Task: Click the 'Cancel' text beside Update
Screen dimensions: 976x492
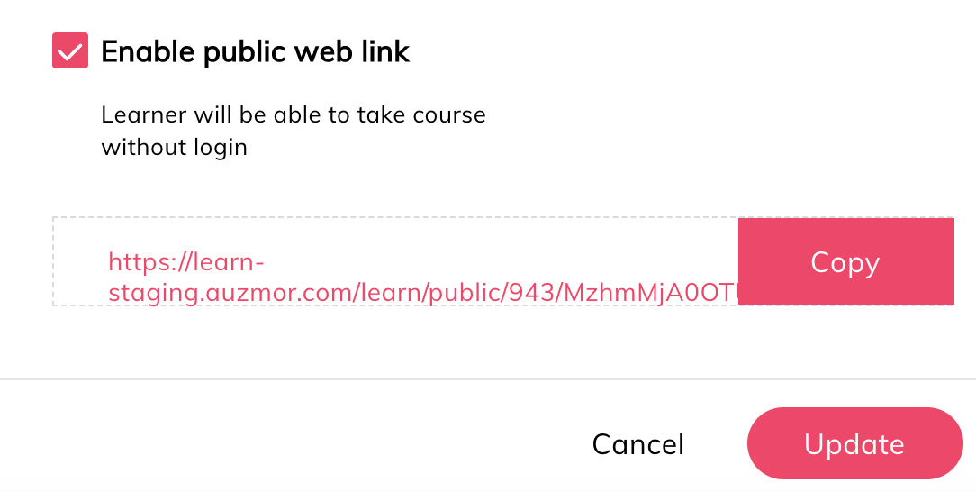Action: [638, 444]
